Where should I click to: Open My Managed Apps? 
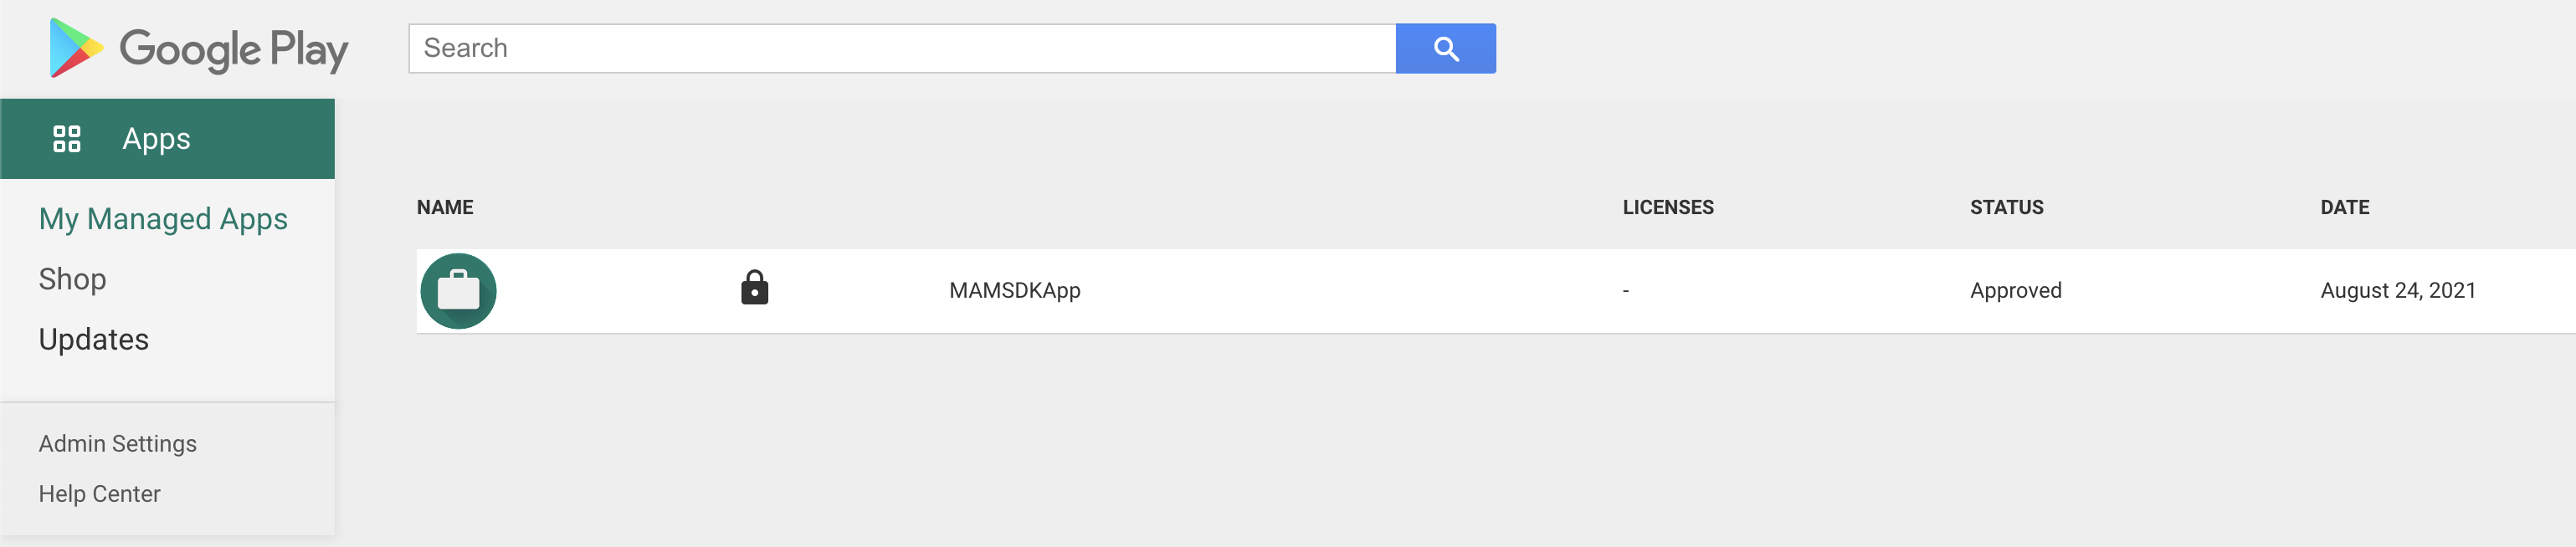coord(163,219)
